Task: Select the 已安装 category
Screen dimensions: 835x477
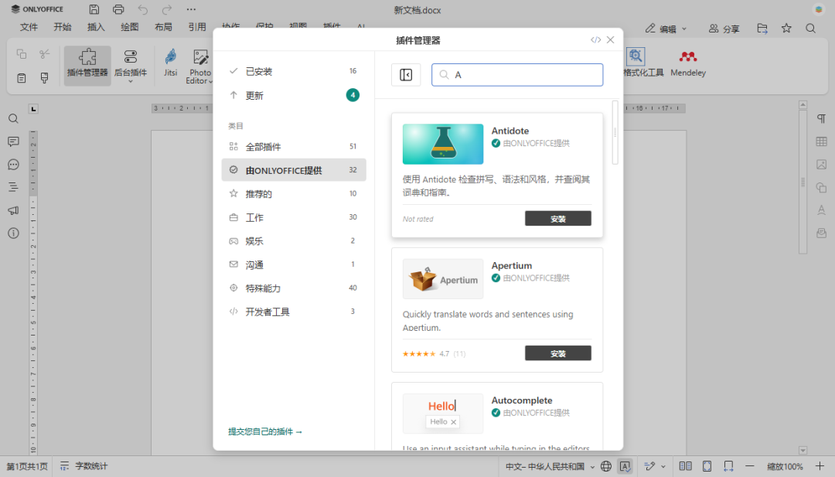Action: click(x=294, y=71)
